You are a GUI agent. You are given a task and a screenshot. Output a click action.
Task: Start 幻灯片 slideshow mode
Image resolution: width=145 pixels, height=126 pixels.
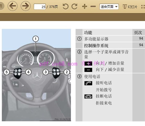130,7
